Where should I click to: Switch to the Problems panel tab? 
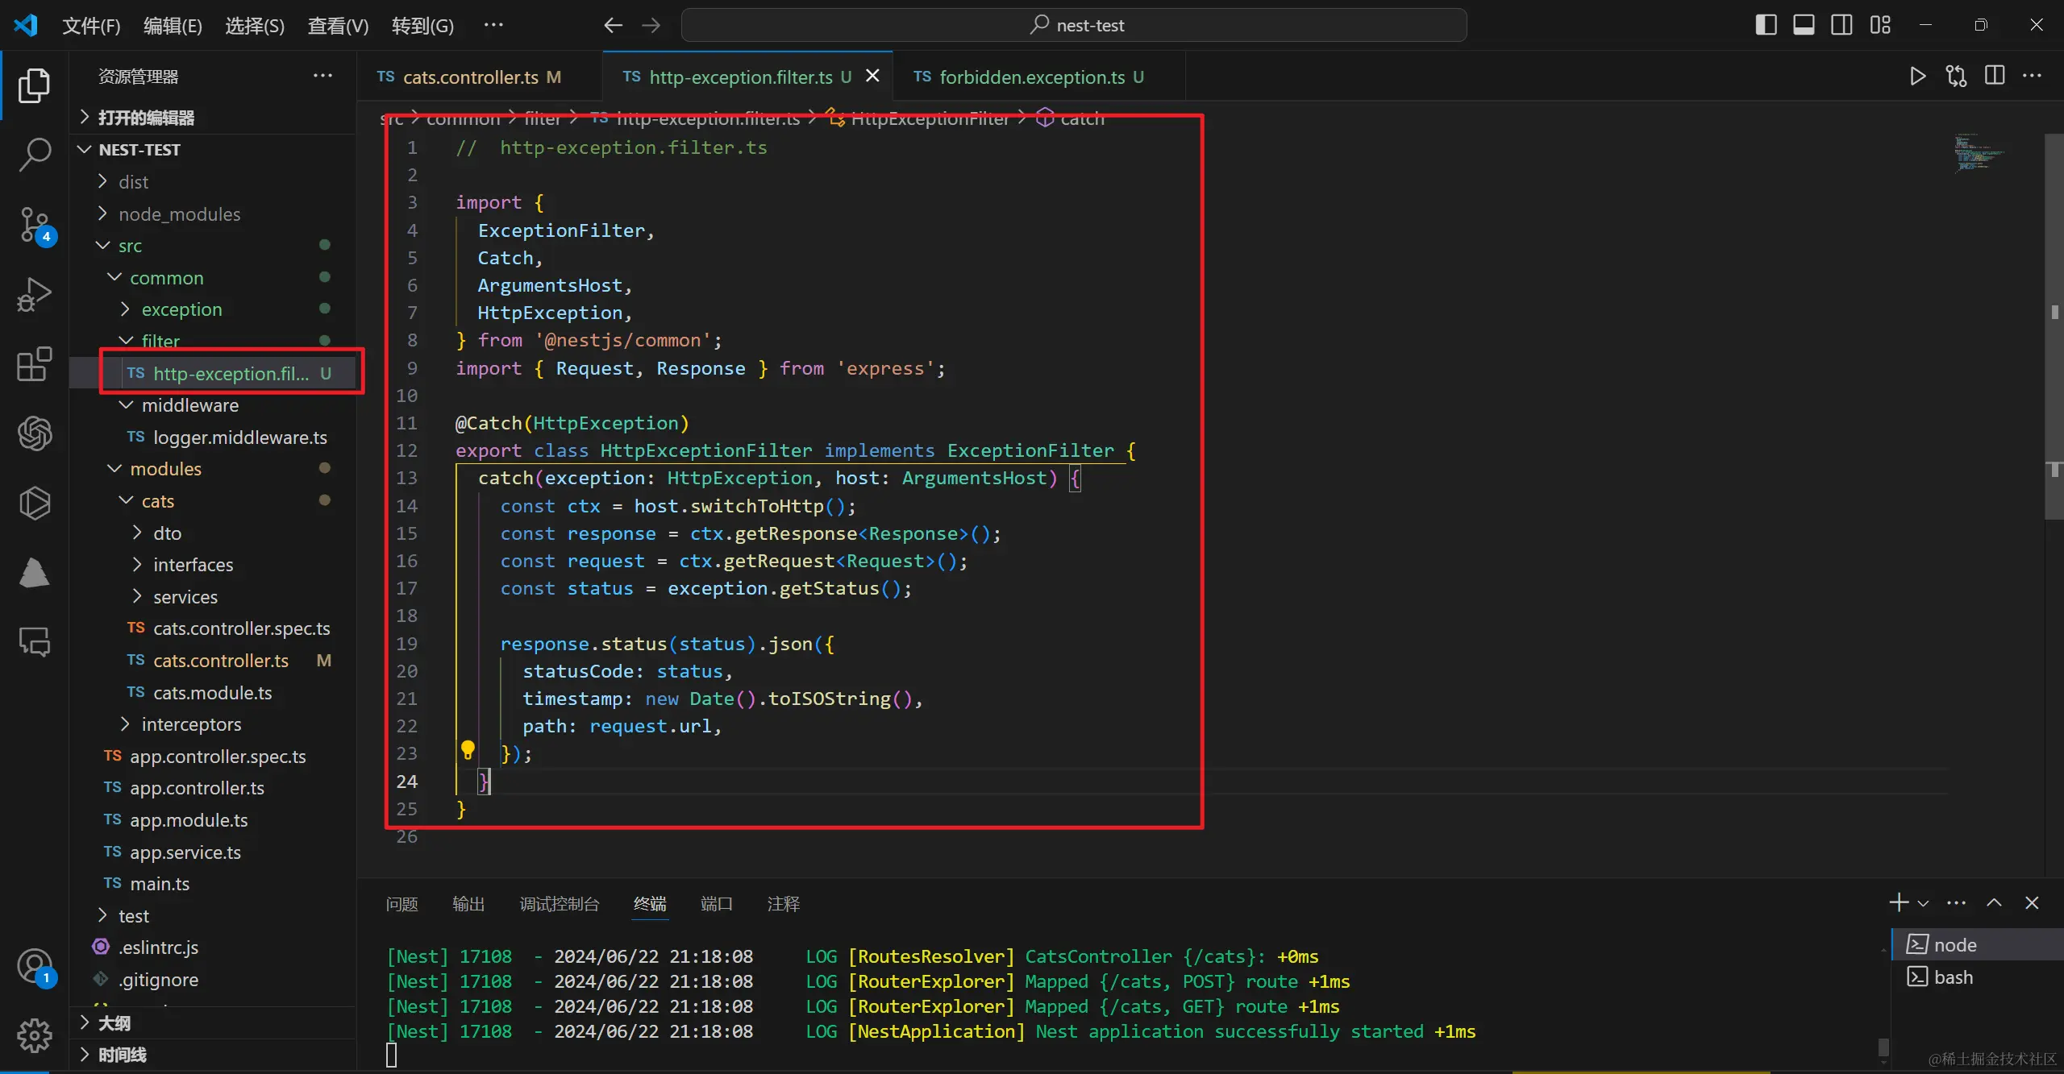(402, 904)
